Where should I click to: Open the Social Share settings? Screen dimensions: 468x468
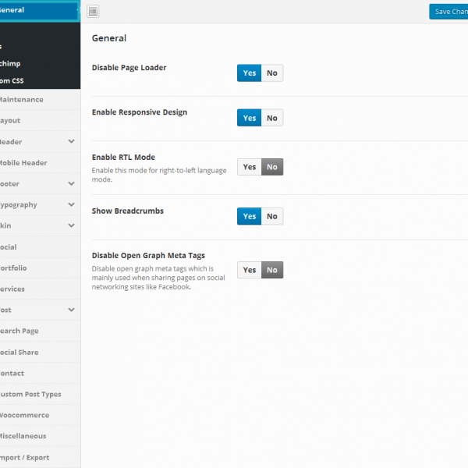[19, 353]
